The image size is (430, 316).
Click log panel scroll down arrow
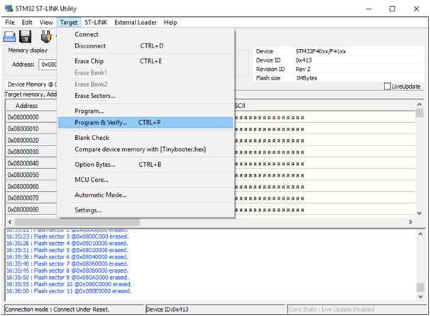tap(420, 297)
